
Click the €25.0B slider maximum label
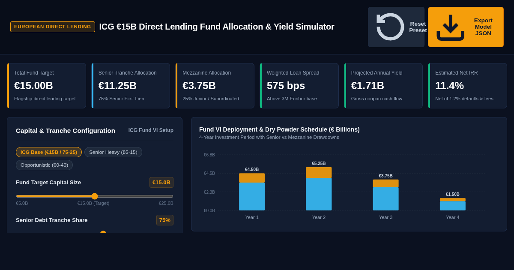[166, 203]
